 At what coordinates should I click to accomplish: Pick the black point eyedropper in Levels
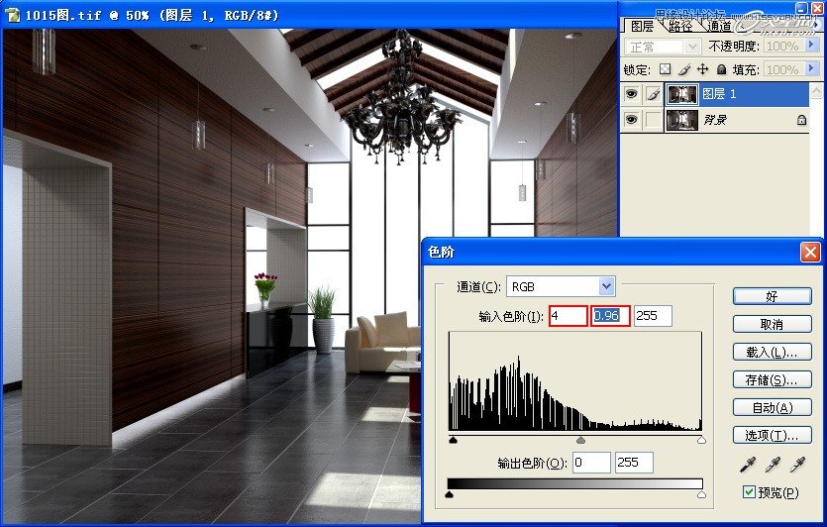(x=748, y=465)
